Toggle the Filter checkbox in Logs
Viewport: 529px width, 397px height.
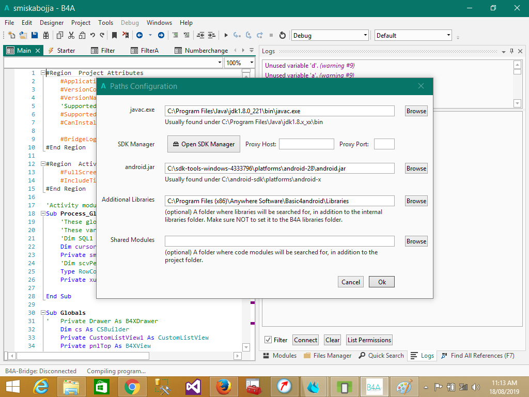click(268, 340)
